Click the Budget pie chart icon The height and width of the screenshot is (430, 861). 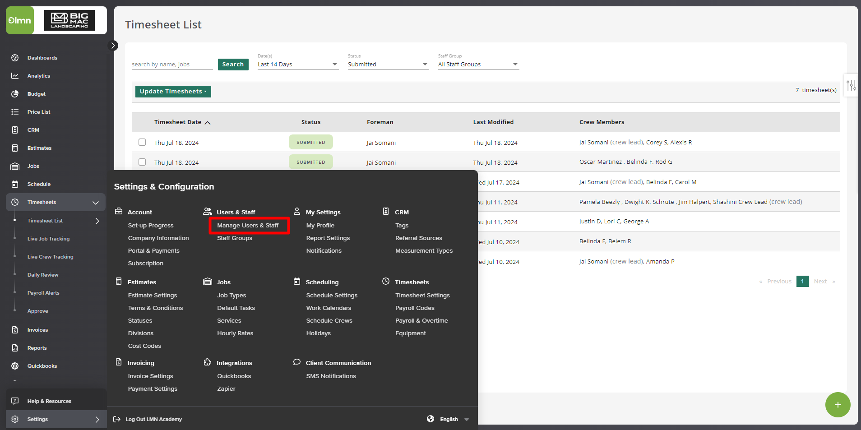click(x=15, y=94)
